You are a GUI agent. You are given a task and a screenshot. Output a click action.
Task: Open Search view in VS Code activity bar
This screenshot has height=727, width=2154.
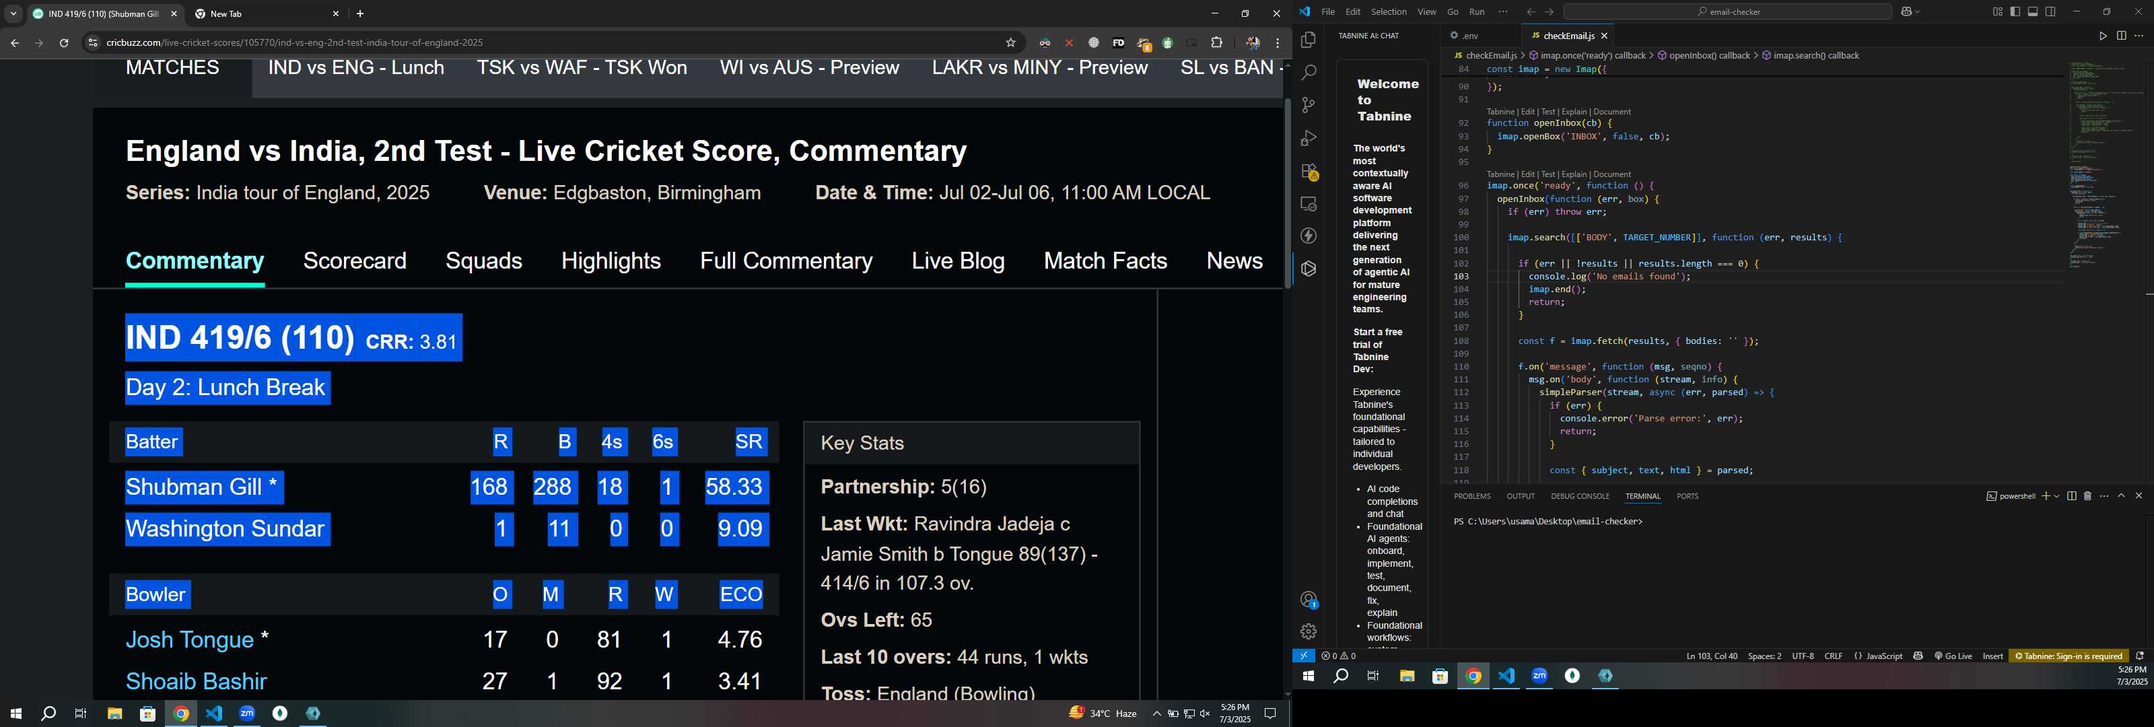(1309, 73)
